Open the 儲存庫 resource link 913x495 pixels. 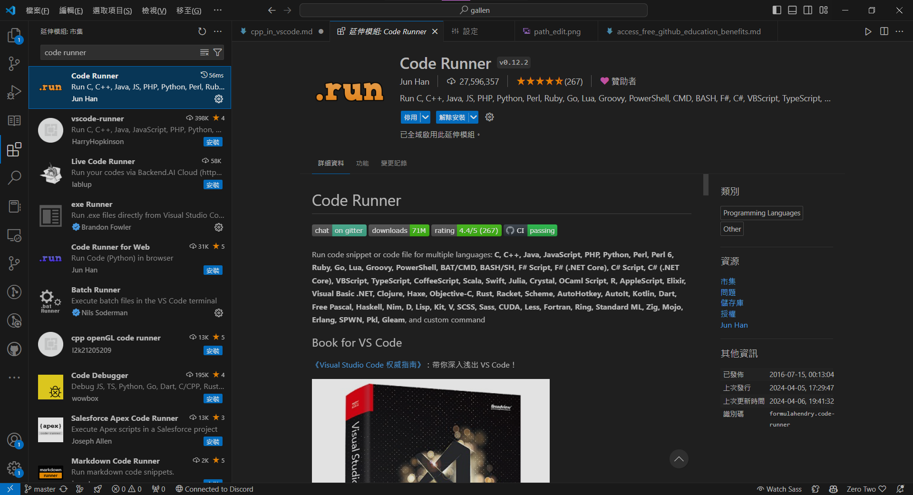click(731, 303)
